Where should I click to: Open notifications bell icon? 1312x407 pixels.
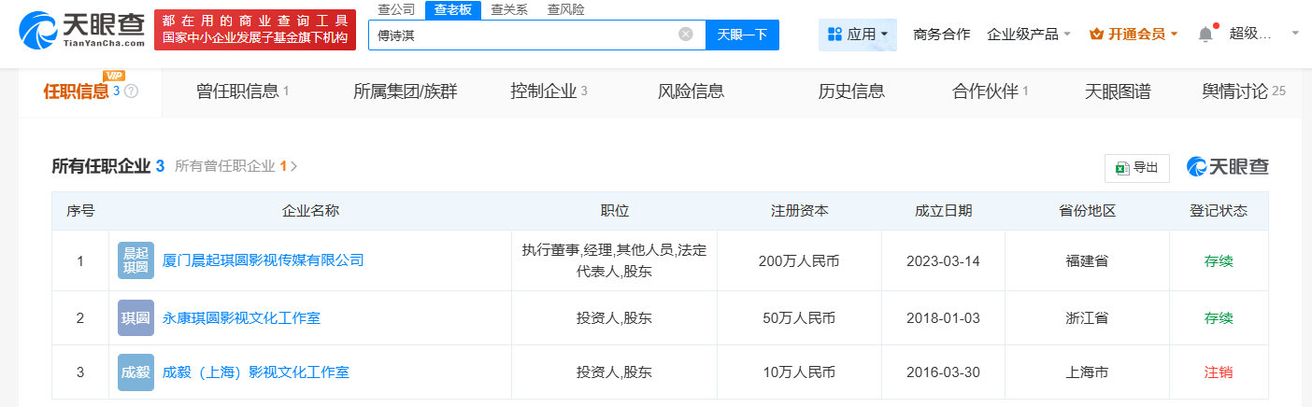click(x=1205, y=35)
